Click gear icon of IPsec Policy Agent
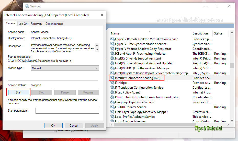Viewport: 238px width, 141px height. [x=112, y=92]
